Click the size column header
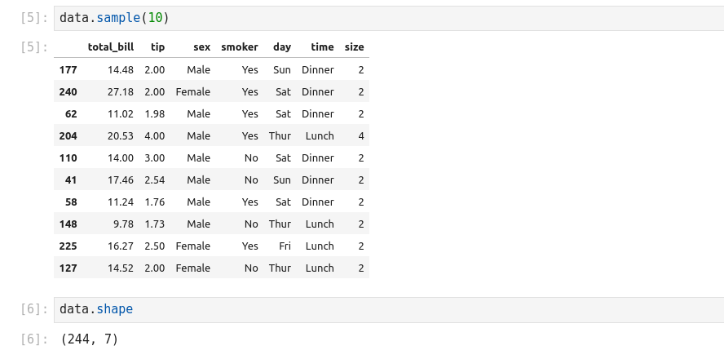Image resolution: width=724 pixels, height=359 pixels. (354, 47)
